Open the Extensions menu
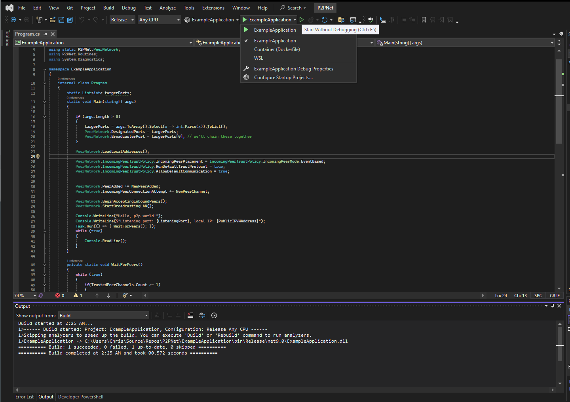Viewport: 570px width, 402px height. [x=213, y=8]
